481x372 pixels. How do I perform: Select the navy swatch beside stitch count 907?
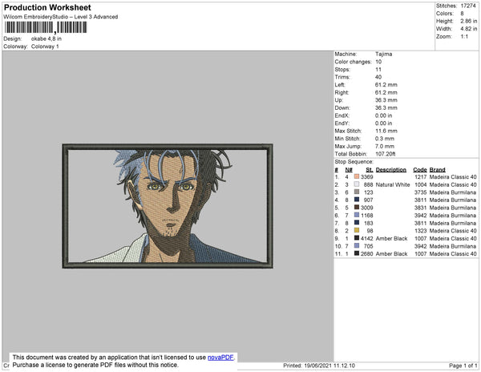pos(357,200)
